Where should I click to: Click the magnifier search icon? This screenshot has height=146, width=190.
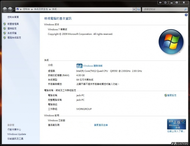pos(185,9)
